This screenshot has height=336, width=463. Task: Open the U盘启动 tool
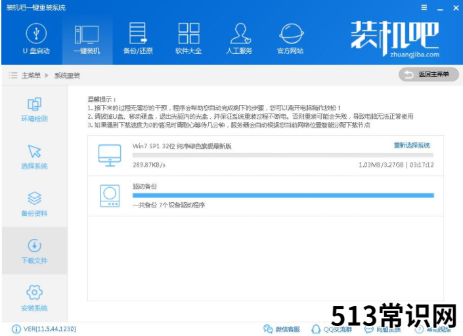pos(36,39)
